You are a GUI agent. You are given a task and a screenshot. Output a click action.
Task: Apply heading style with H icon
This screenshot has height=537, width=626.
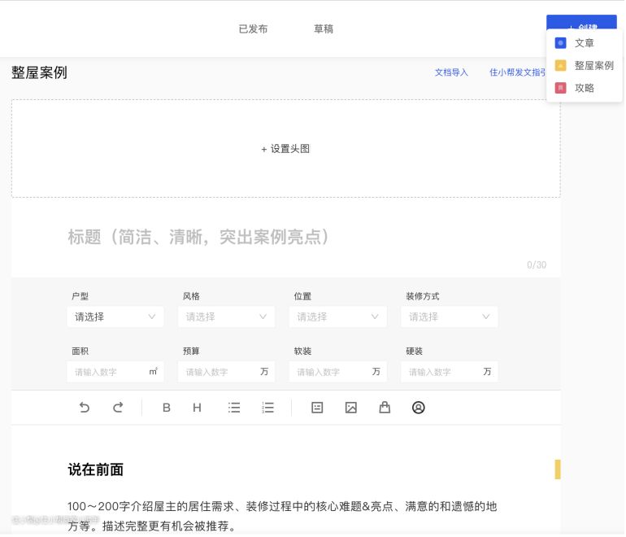(x=197, y=408)
